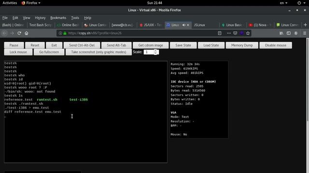This screenshot has width=309, height=173.
Task: Click inside the emulator terminal screen
Action: (x=86, y=112)
